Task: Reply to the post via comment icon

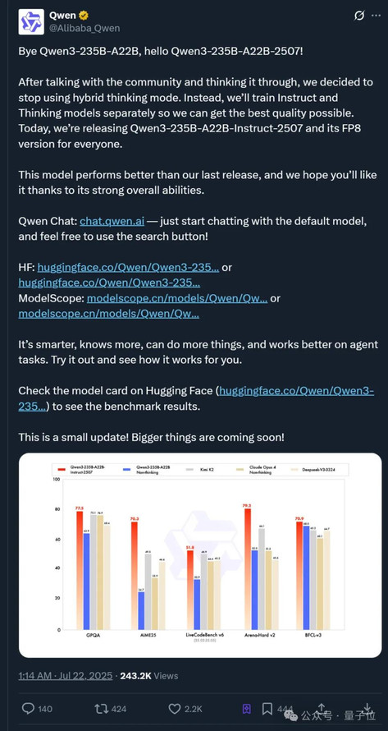Action: [28, 709]
